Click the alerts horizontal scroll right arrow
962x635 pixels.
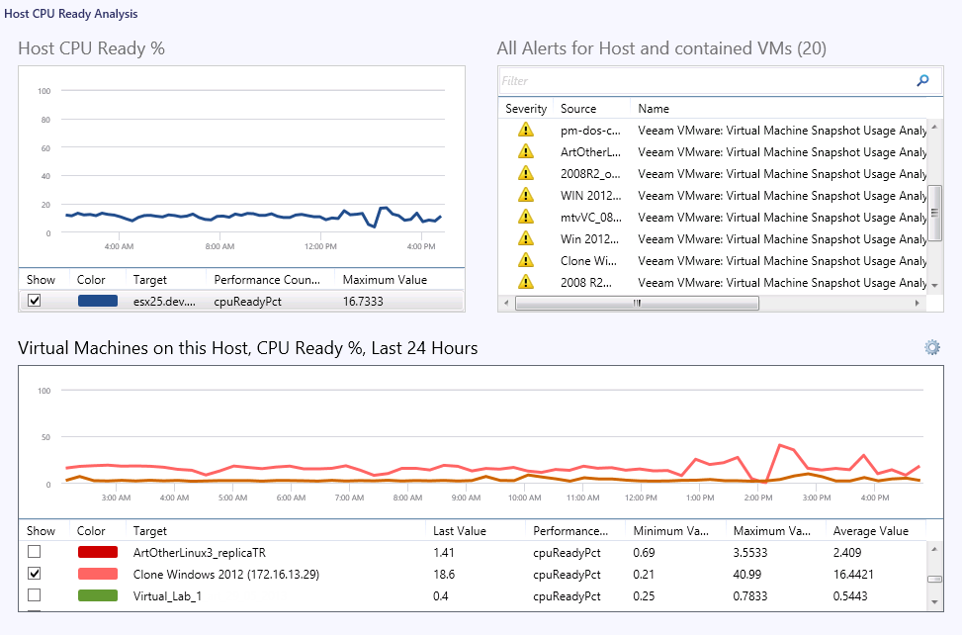[x=918, y=303]
